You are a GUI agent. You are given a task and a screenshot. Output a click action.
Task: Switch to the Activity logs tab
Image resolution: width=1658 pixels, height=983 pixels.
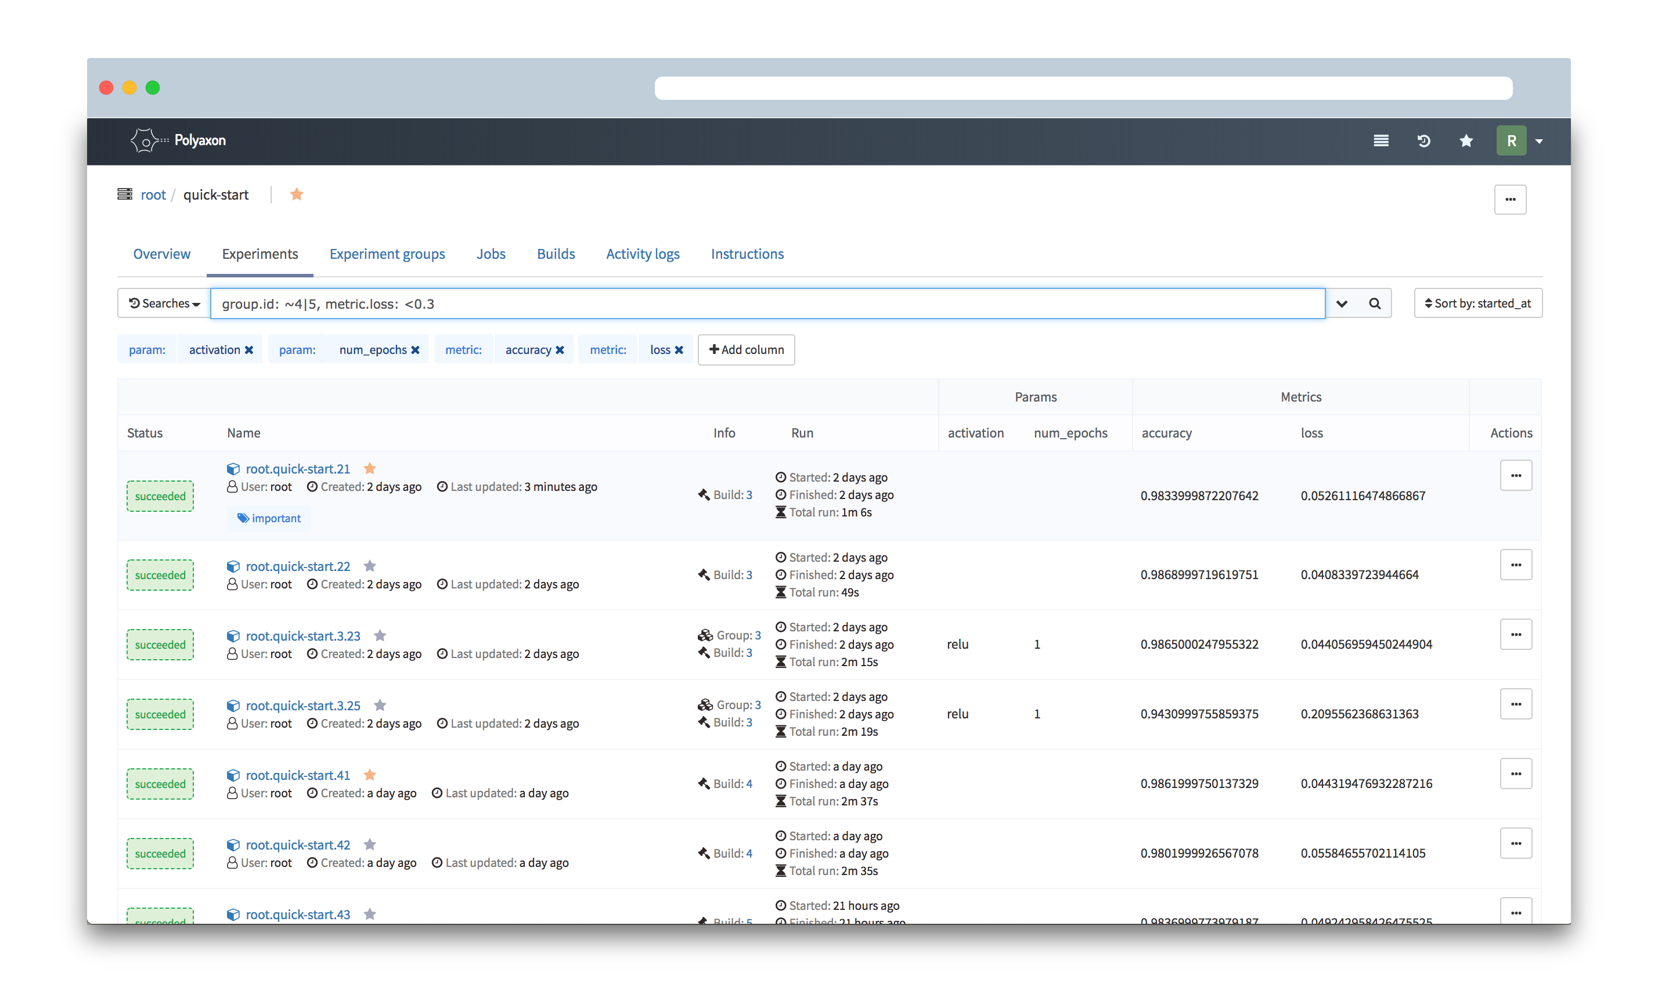click(644, 253)
